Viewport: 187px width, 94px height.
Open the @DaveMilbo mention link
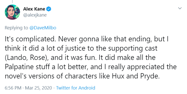point(43,28)
